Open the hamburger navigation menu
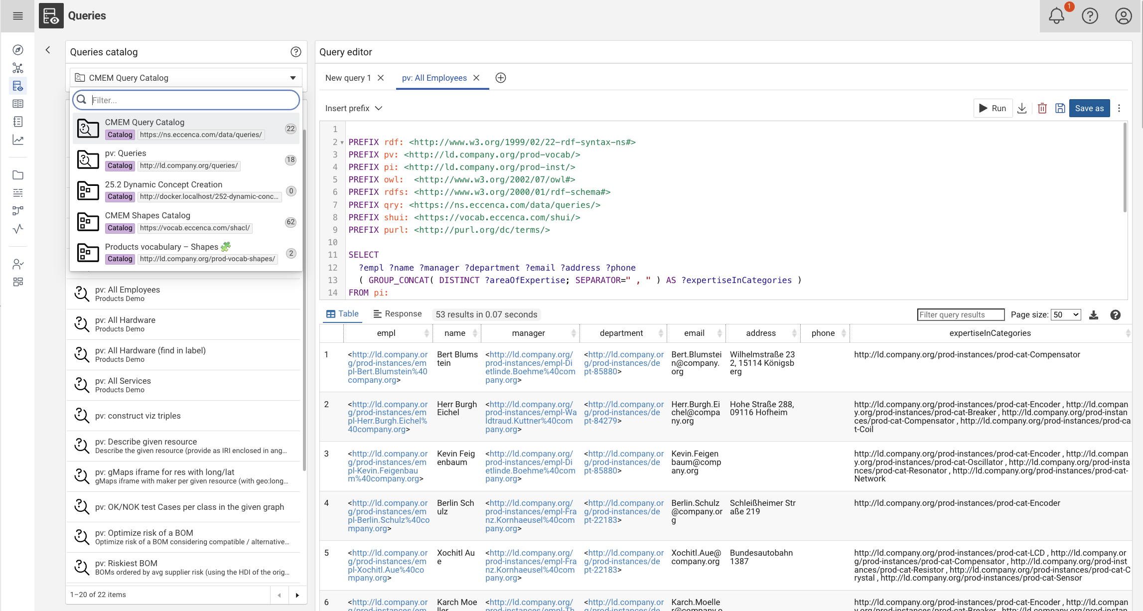The image size is (1143, 611). pos(17,16)
